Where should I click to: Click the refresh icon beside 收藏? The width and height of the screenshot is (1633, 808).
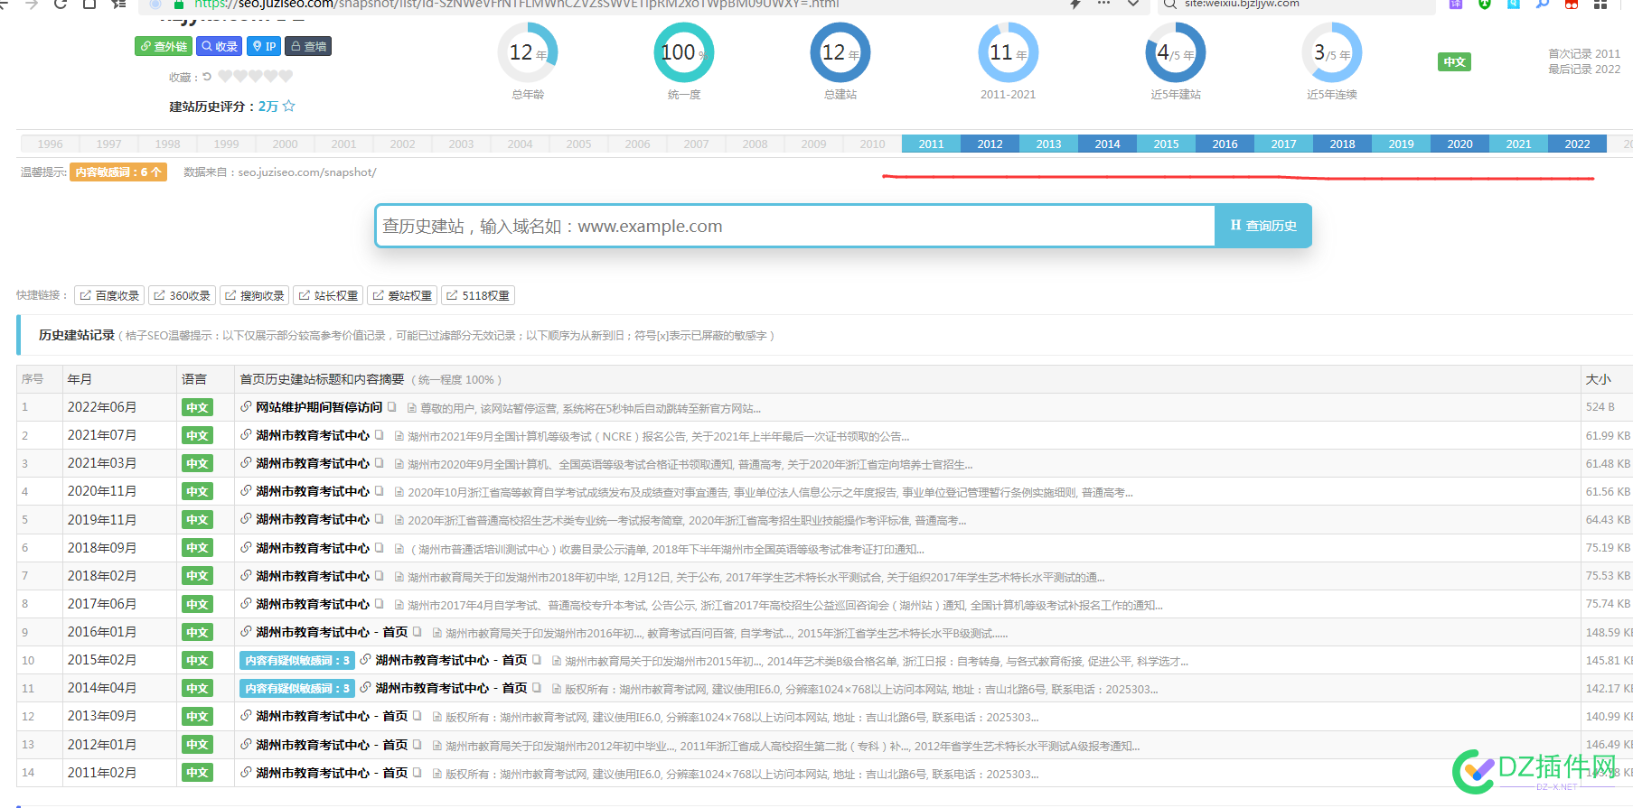(206, 77)
